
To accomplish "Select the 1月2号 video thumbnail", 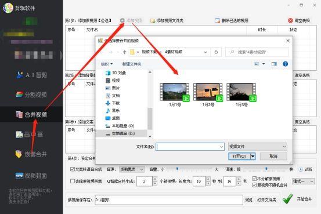I will point(208,95).
